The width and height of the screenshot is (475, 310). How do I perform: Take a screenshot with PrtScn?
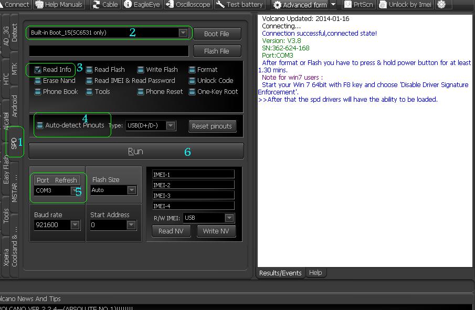358,5
